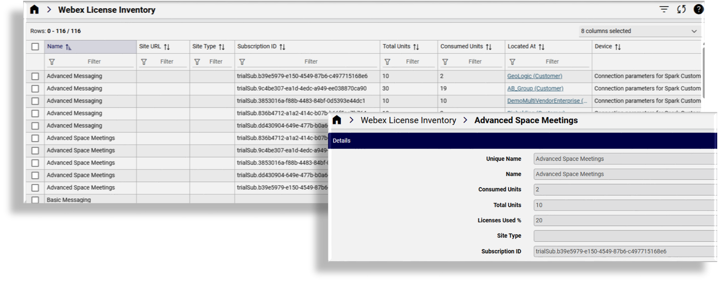
Task: Check the fourth Advanced Messaging row checkbox
Action: 35,114
